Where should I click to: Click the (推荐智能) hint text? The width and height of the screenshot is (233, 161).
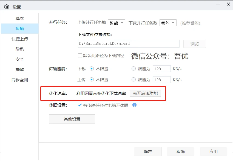pyautogui.click(x=190, y=23)
